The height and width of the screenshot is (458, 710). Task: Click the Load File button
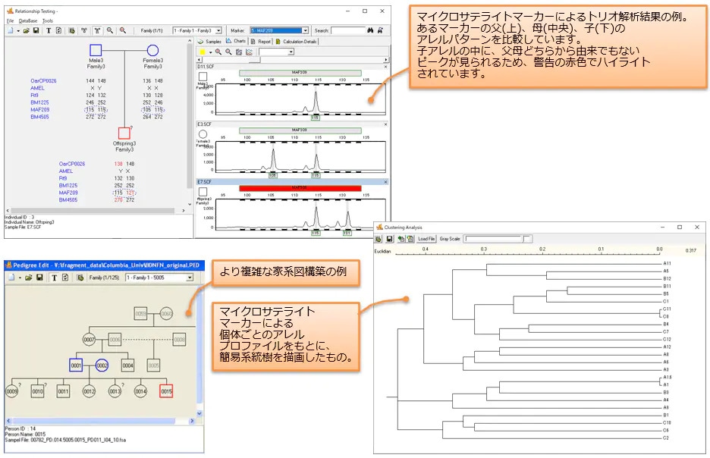tap(426, 238)
